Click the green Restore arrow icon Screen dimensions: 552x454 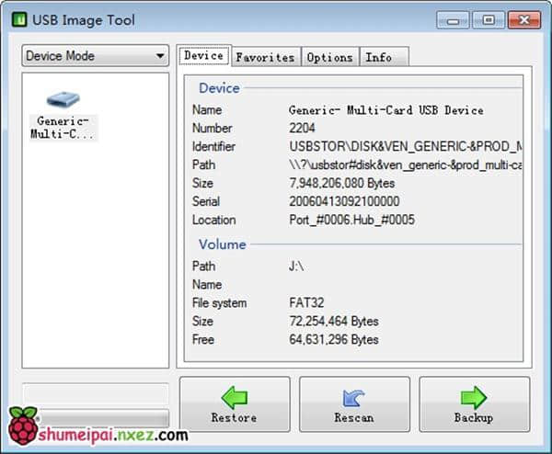point(235,396)
